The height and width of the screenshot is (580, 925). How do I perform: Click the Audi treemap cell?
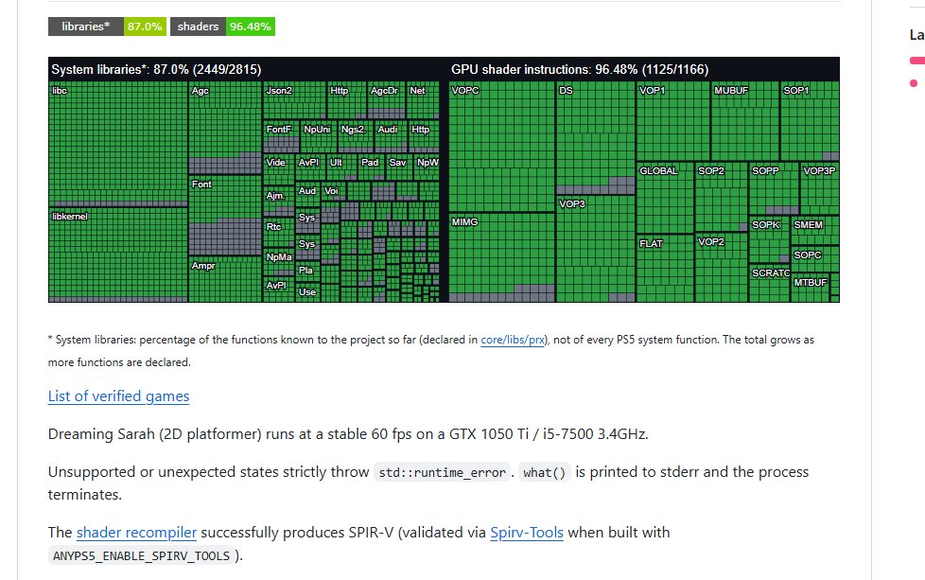point(392,136)
